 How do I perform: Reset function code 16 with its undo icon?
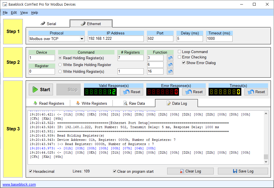coord(170,71)
